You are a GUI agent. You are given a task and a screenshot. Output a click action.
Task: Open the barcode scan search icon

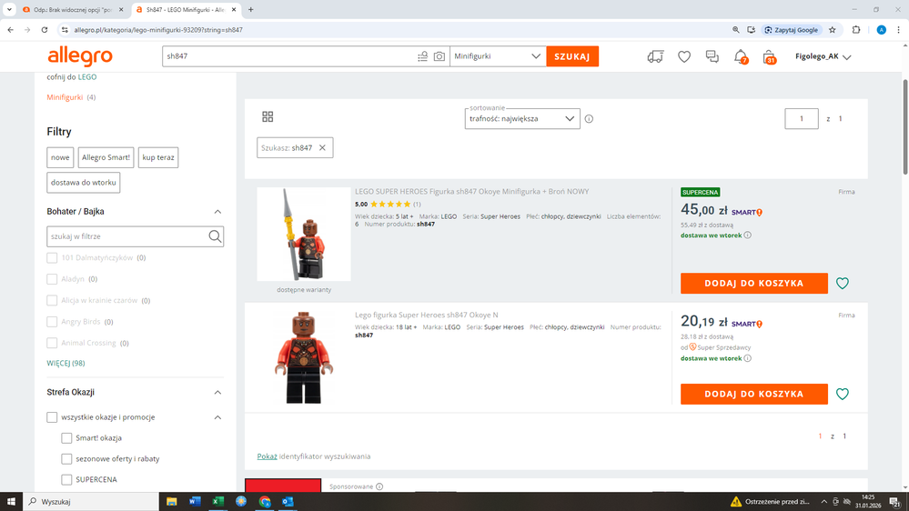pos(422,56)
